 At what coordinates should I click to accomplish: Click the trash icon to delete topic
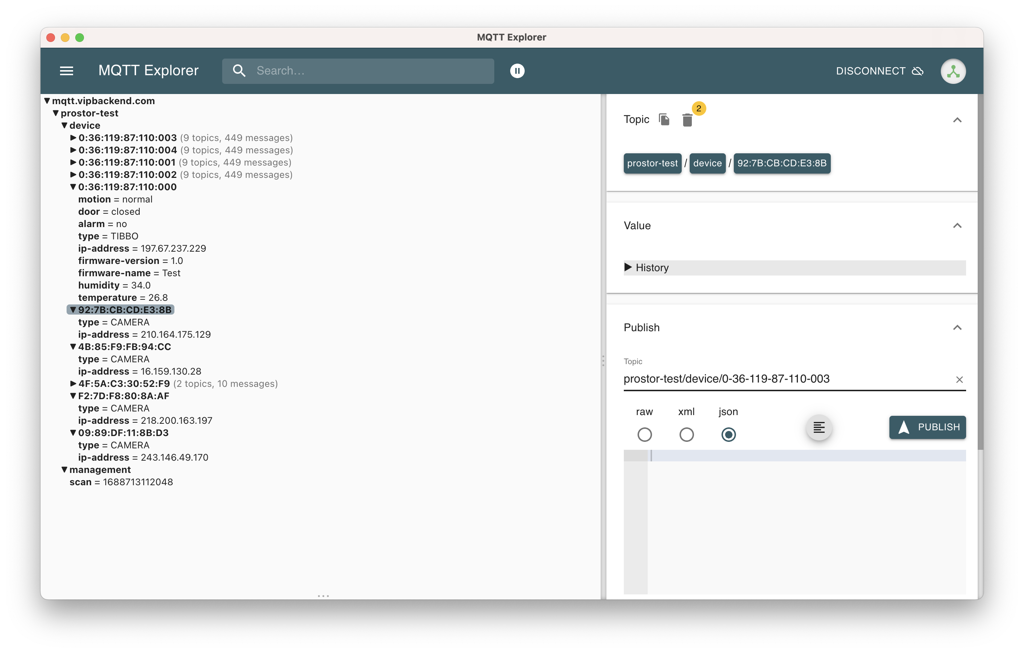687,120
